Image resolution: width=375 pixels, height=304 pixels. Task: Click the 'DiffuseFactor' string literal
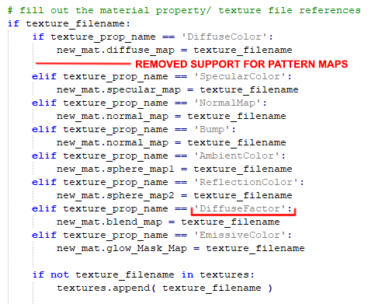tap(240, 208)
